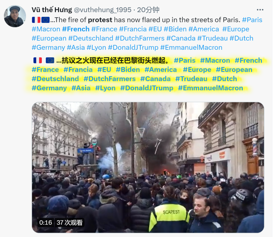
Task: Play the protest video thumbnail
Action: click(148, 167)
